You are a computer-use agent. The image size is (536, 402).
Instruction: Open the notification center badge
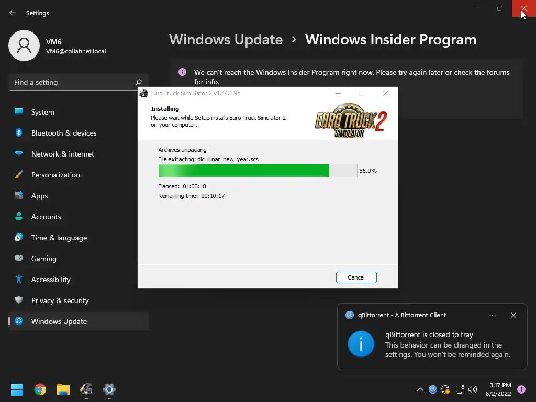click(x=521, y=389)
